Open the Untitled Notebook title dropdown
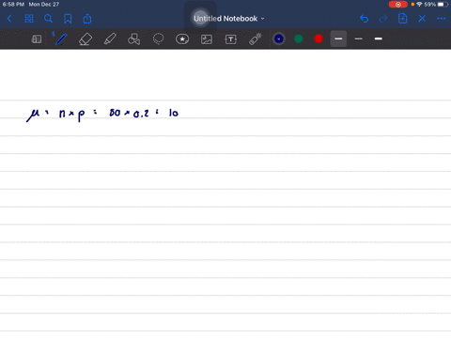The height and width of the screenshot is (338, 451). click(228, 19)
